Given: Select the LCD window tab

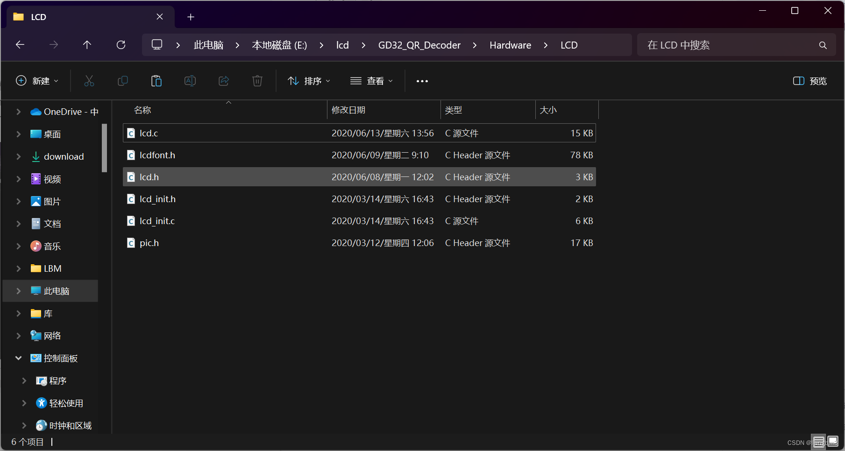Looking at the screenshot, I should pyautogui.click(x=91, y=17).
